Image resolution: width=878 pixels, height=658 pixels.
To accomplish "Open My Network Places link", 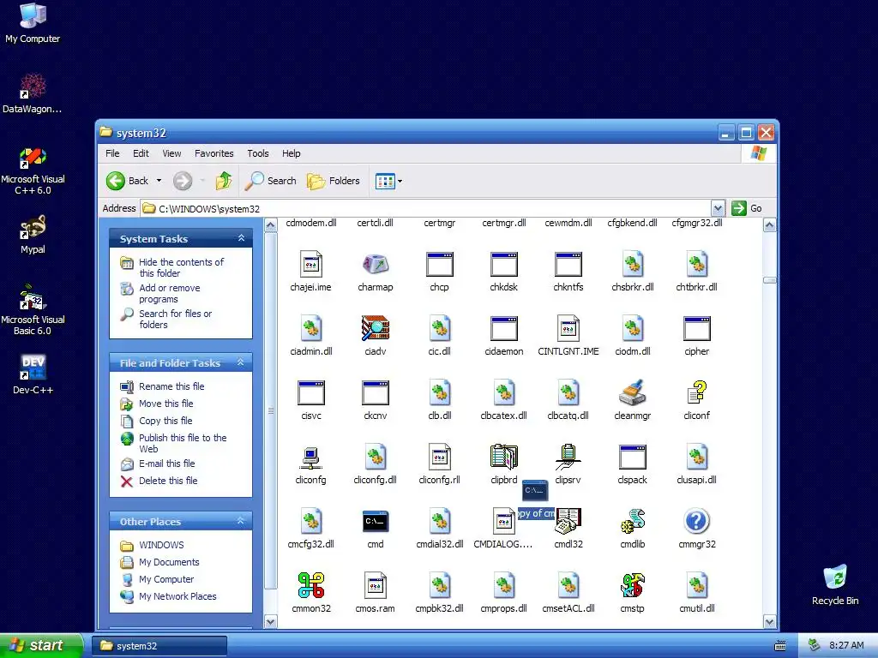I will [x=177, y=596].
